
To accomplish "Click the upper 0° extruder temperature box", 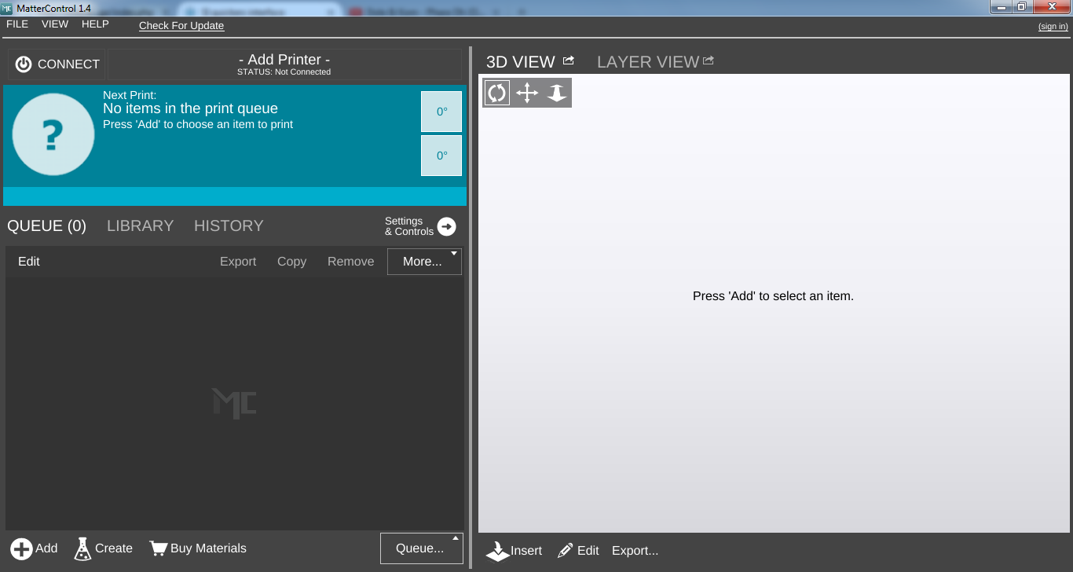I will pos(441,112).
